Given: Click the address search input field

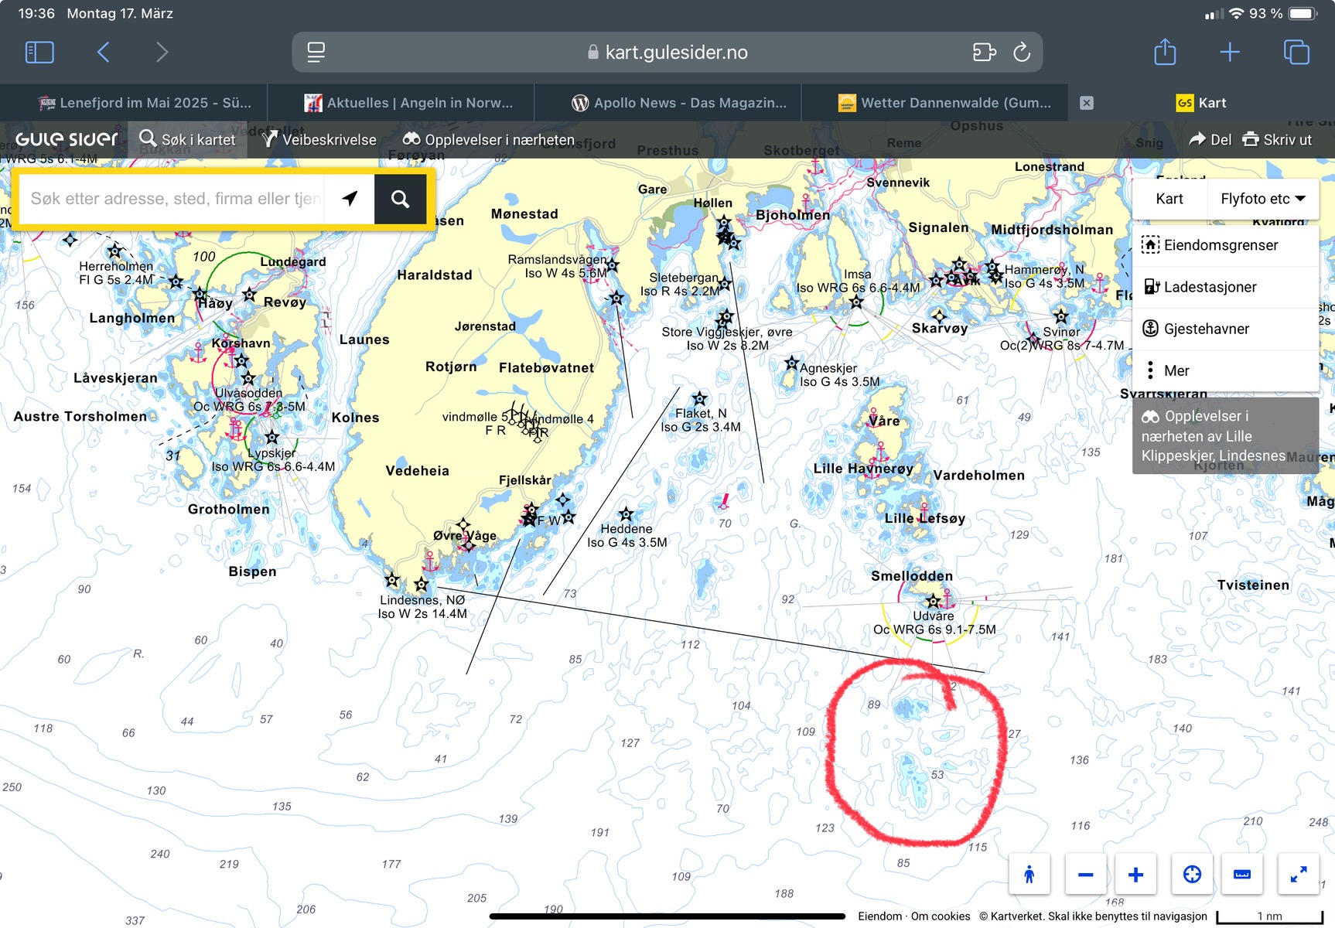Looking at the screenshot, I should tap(174, 200).
